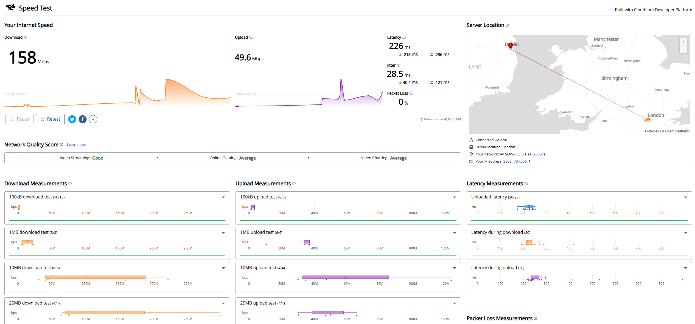The image size is (695, 324).
Task: Expand Latency during upload panel
Action: 686,268
